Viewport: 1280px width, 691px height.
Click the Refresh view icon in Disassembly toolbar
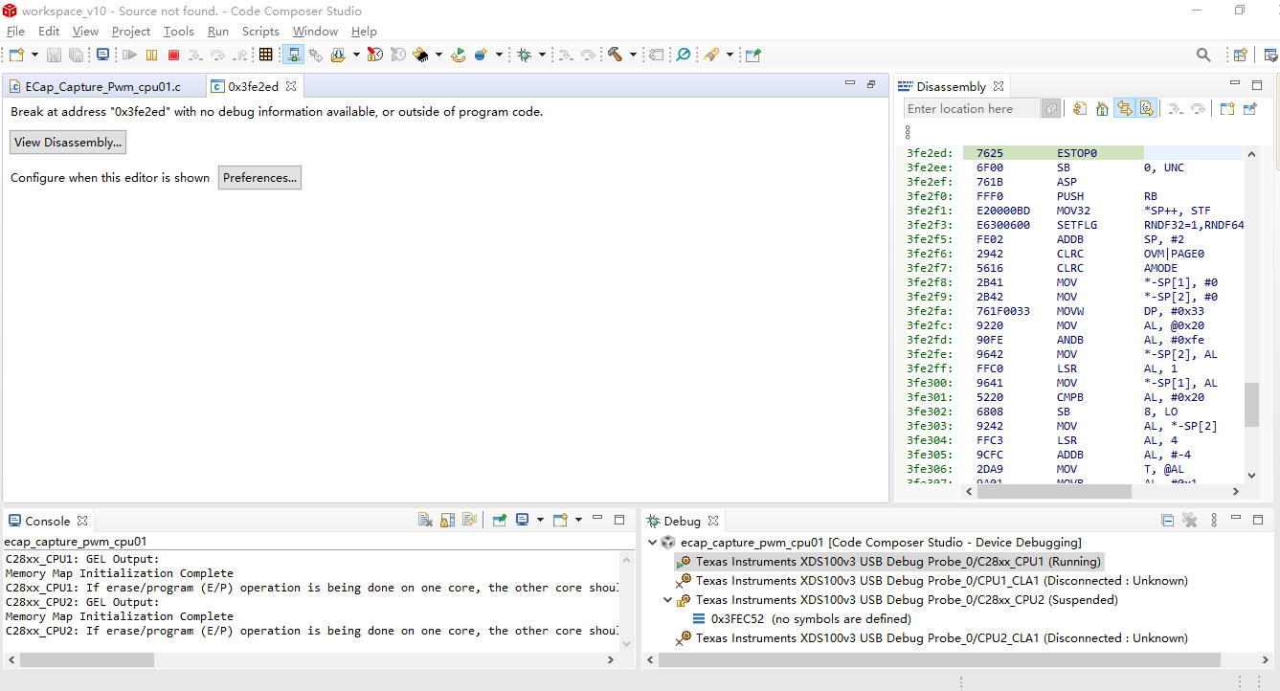(x=1080, y=109)
